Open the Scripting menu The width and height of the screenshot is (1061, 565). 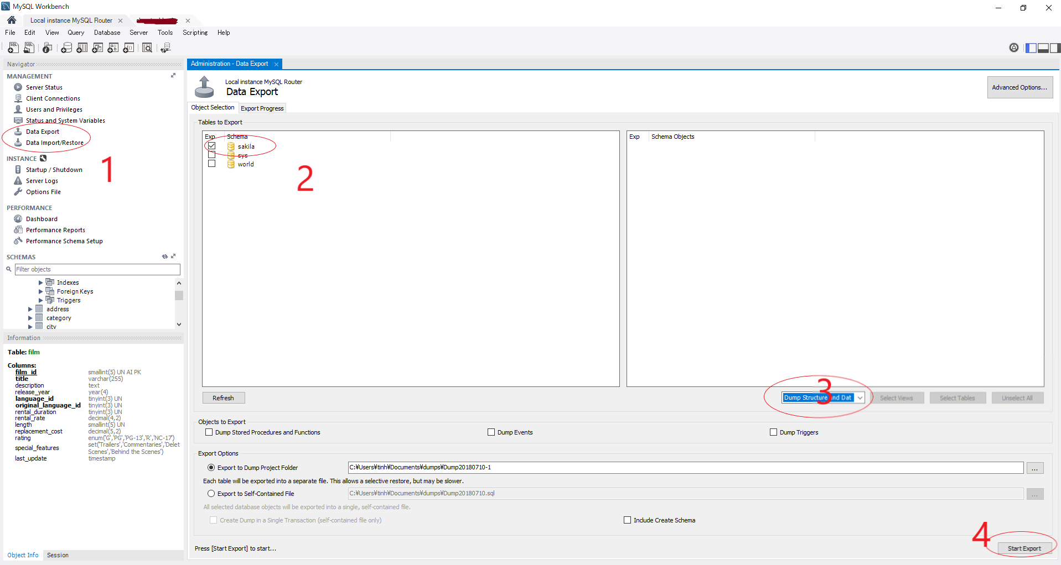195,33
